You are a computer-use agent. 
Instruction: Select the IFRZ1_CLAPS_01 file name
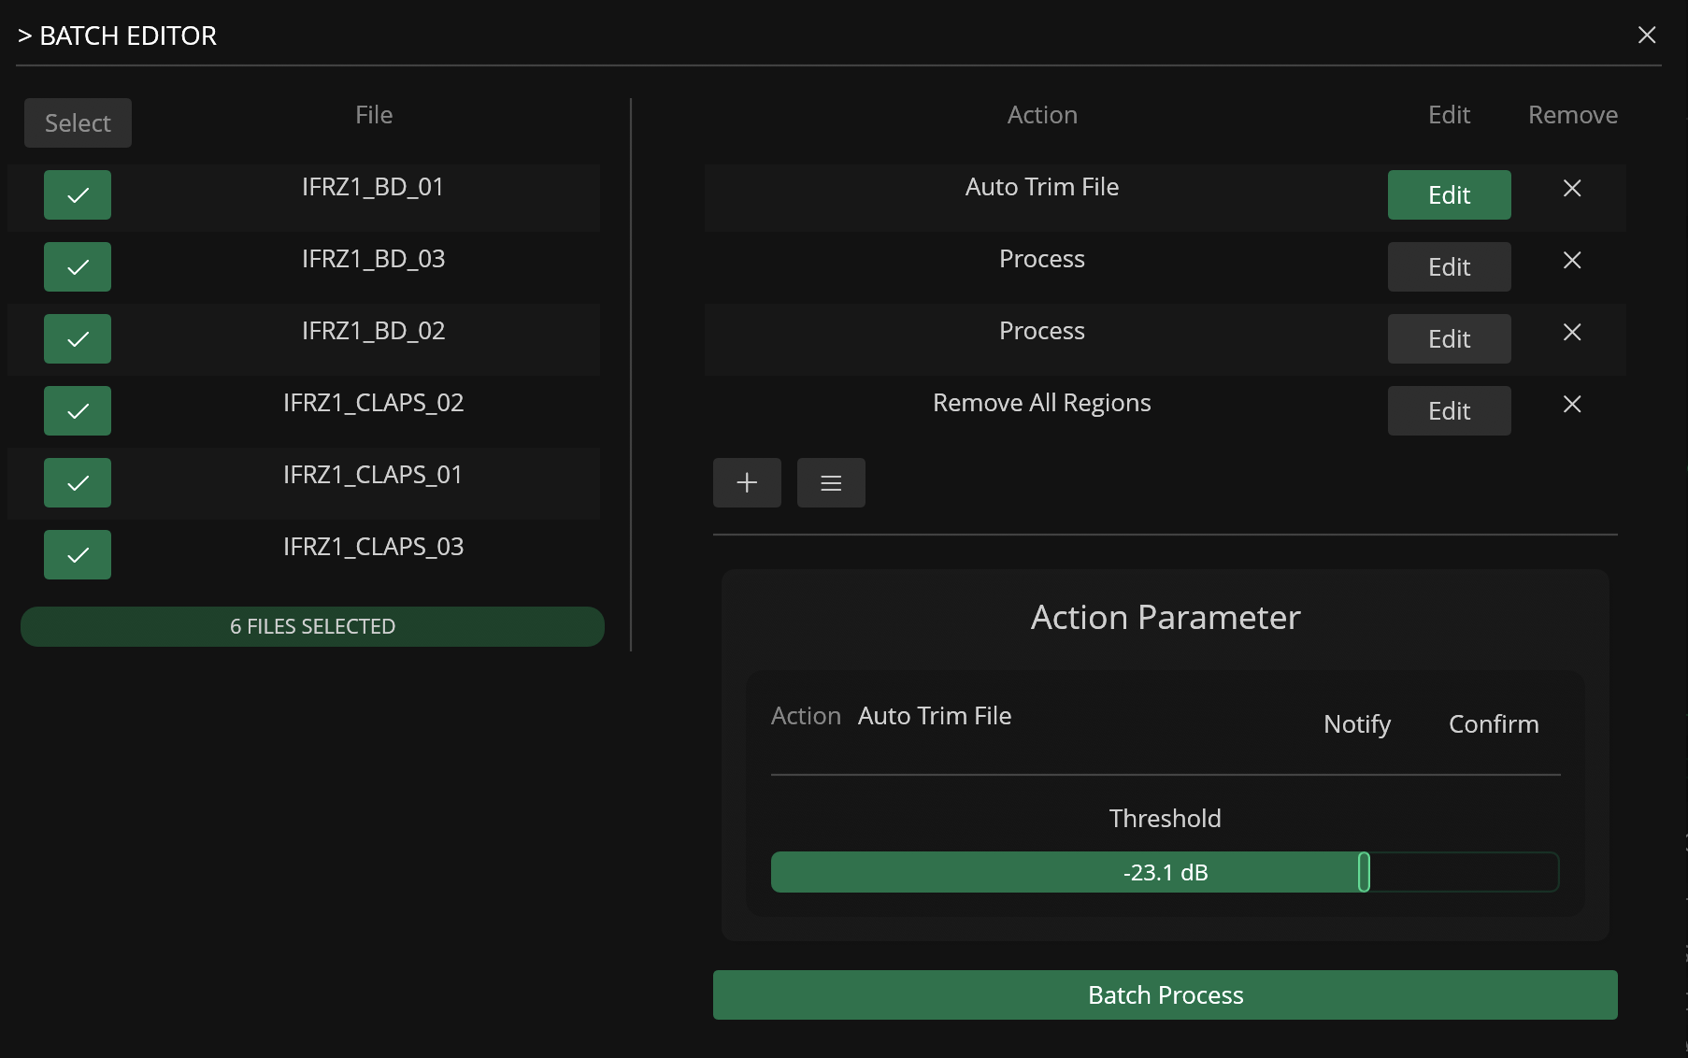(373, 475)
